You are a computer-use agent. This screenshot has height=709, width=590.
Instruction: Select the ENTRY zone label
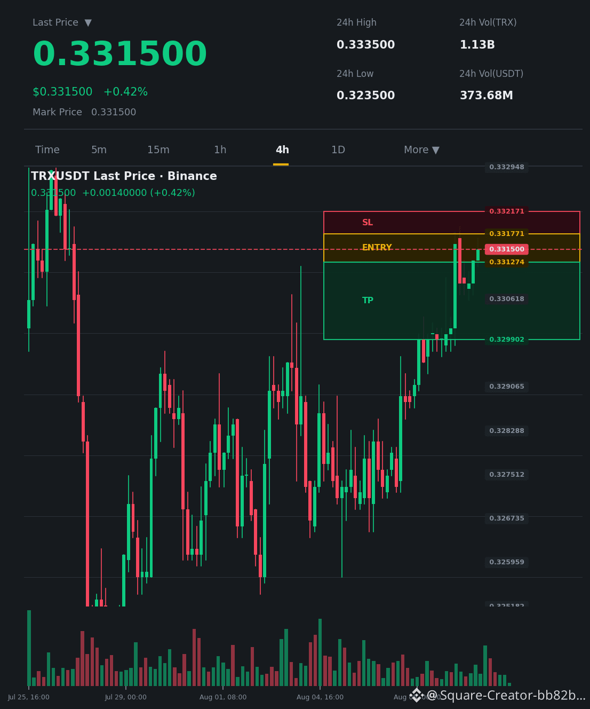377,248
